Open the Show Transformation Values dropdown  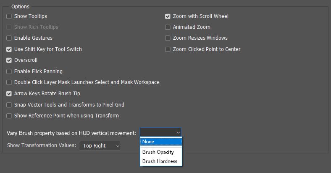click(100, 145)
